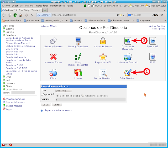Click the browser forward arrow
The image size is (168, 148).
[9, 15]
